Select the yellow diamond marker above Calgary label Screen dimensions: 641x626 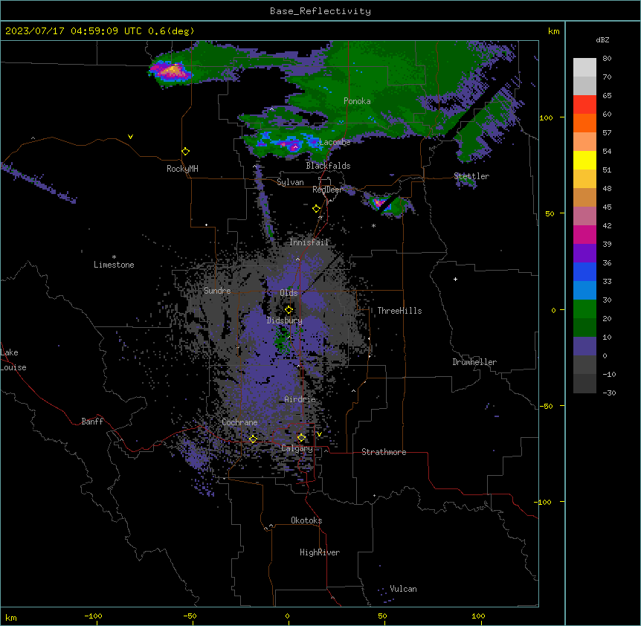click(301, 438)
